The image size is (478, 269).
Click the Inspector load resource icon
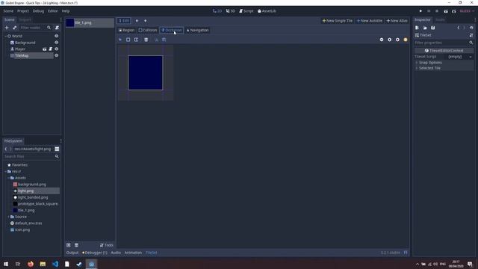tap(425, 28)
